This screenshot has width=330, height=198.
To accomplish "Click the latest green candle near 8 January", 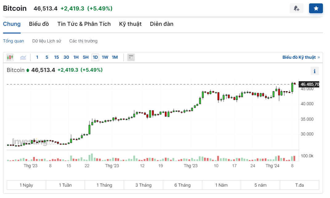I will coord(292,87).
